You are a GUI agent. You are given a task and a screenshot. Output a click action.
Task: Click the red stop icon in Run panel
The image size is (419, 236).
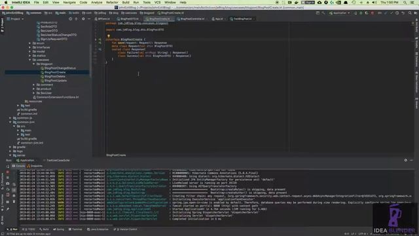coord(8,172)
